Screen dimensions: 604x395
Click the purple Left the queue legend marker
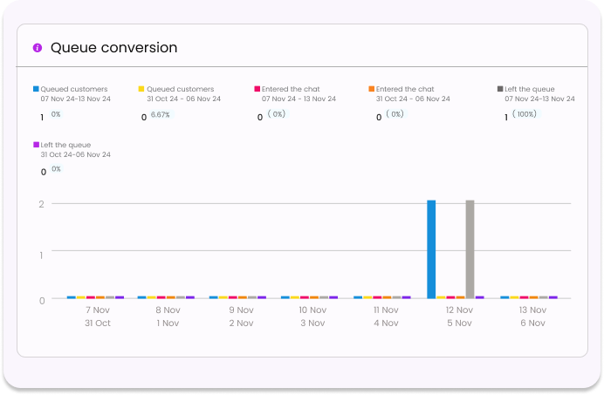[x=36, y=145]
